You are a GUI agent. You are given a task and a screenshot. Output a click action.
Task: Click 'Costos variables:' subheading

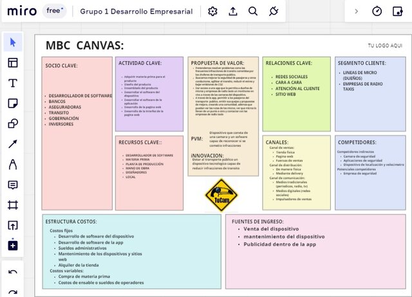click(x=66, y=271)
